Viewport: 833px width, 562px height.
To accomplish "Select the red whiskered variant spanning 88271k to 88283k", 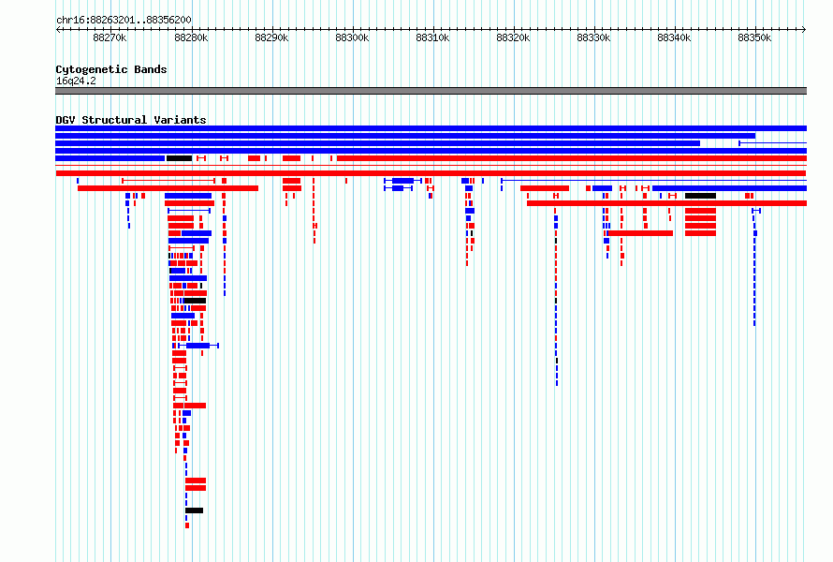I will (168, 181).
